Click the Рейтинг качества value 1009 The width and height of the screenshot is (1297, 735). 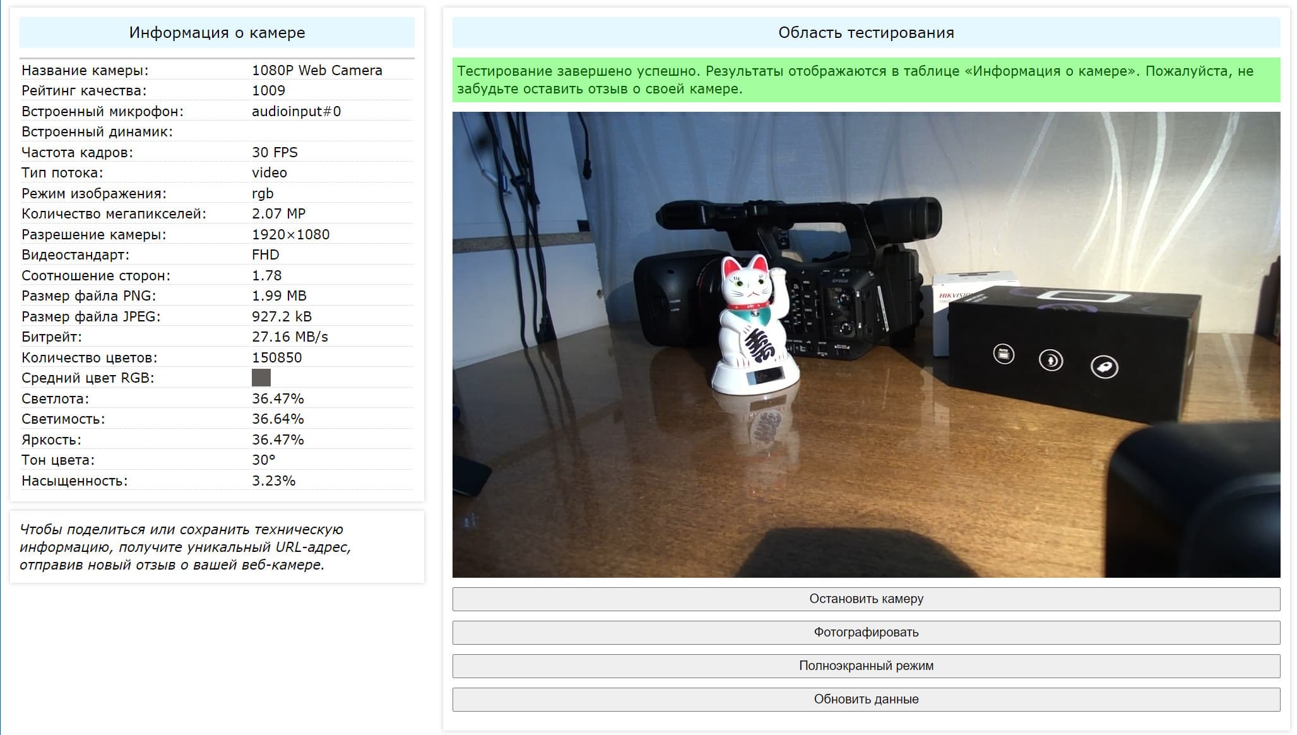(x=268, y=90)
